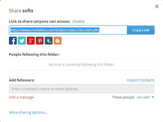Expand the 'can edit' permission selector
The image size is (163, 122).
143,97
